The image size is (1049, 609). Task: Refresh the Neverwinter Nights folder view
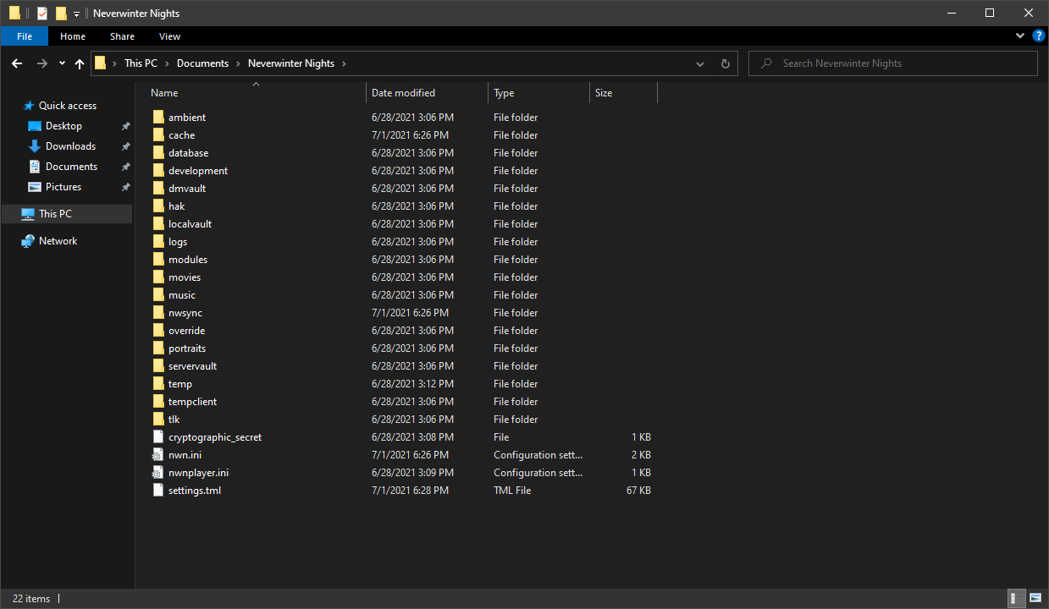pos(725,63)
